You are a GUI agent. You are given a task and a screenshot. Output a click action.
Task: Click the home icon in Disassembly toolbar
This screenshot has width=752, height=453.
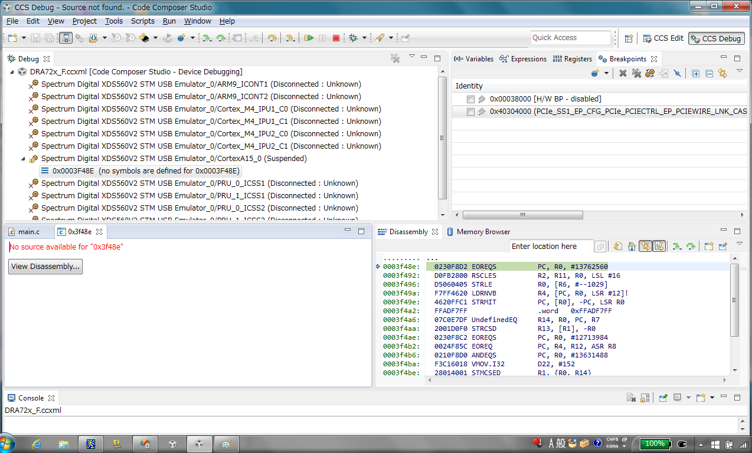click(632, 247)
